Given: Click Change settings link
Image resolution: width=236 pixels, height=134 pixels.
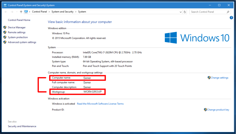Looking at the screenshot, I should [219, 78].
